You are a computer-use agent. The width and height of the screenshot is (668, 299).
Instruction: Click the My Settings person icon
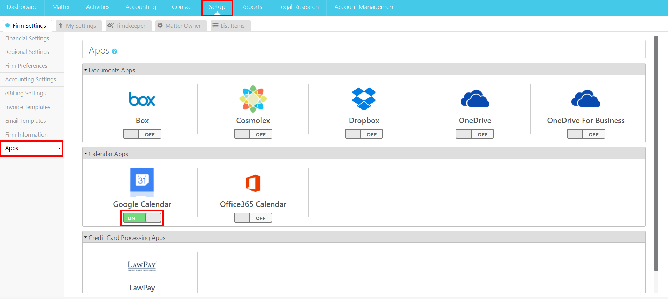(61, 25)
